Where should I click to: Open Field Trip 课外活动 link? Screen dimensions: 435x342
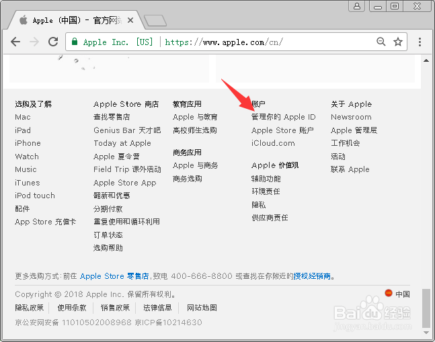pos(127,169)
